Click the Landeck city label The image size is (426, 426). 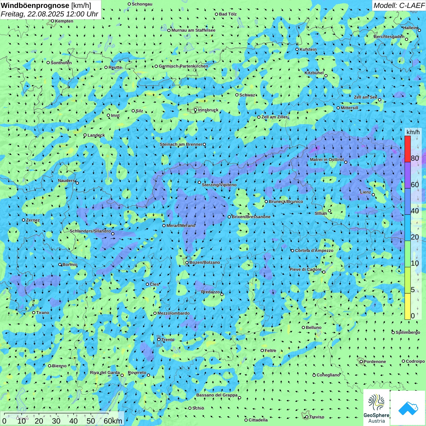click(96, 135)
